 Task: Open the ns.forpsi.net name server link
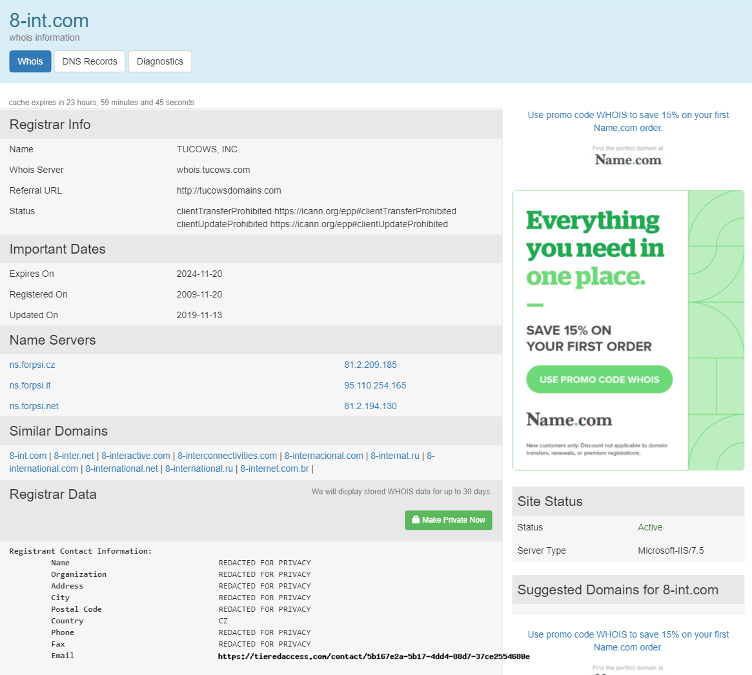click(x=34, y=406)
